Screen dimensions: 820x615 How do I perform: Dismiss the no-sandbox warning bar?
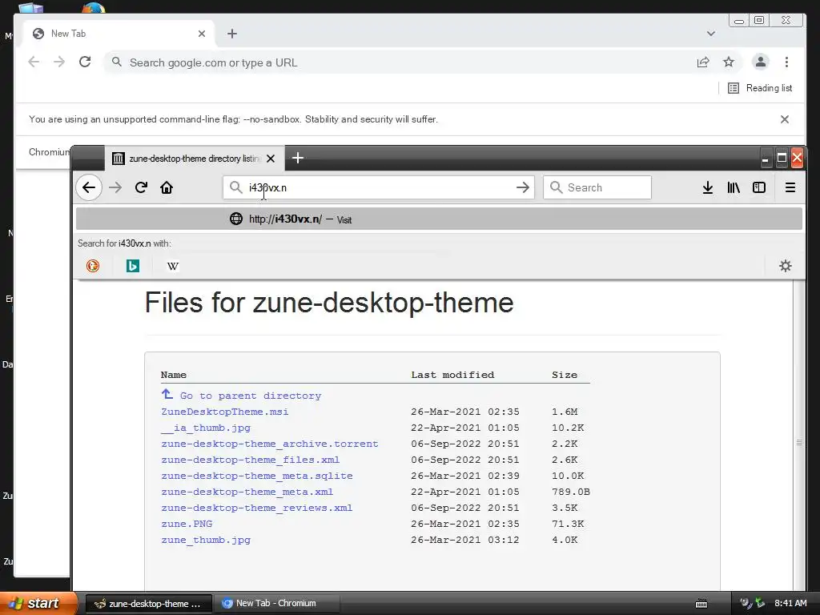click(785, 119)
